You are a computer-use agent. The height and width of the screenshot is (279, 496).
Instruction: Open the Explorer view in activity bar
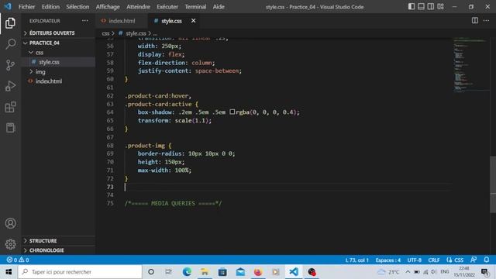pos(10,23)
